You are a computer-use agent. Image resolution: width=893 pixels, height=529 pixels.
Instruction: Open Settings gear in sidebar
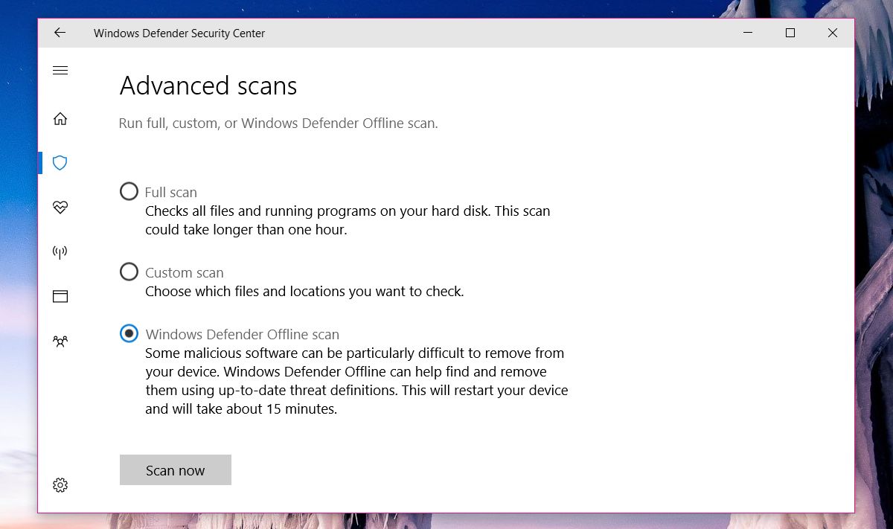click(x=60, y=485)
